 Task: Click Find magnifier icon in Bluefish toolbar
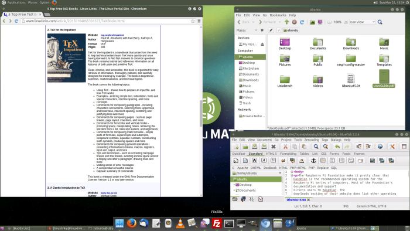click(316, 147)
